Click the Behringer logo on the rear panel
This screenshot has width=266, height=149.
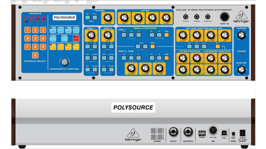click(x=133, y=135)
